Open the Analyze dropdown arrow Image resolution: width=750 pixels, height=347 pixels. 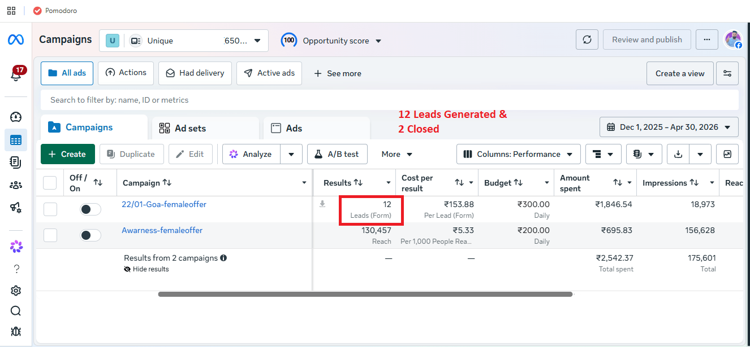click(x=291, y=154)
